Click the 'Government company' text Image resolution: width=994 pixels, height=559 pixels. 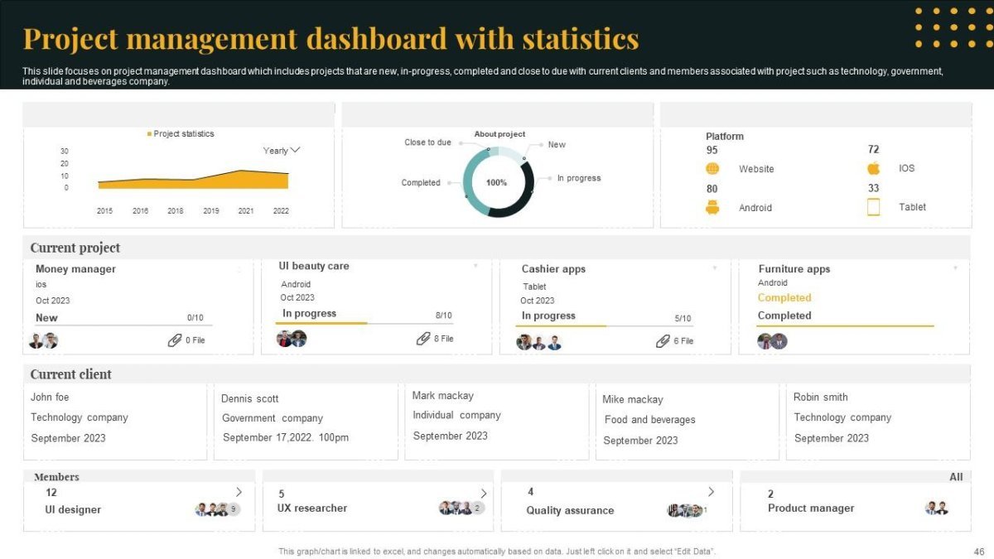[273, 418]
